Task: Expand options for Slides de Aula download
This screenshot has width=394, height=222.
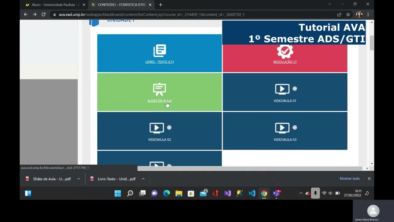Action: pos(78,179)
